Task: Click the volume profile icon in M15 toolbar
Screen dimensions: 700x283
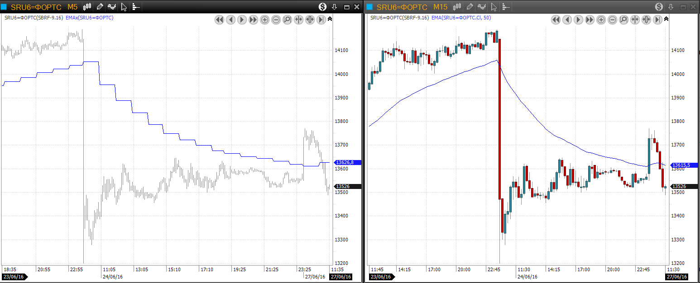Action: (x=506, y=7)
